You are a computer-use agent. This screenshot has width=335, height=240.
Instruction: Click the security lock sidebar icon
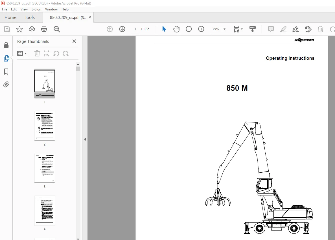[x=6, y=45]
